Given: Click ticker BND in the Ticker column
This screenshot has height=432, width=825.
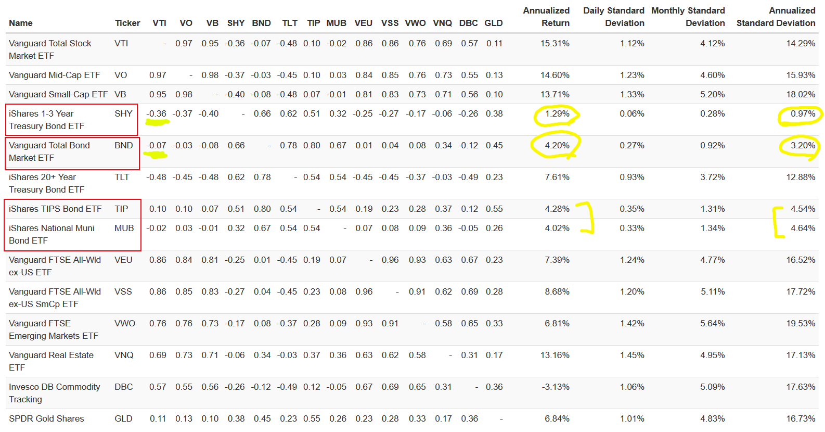Looking at the screenshot, I should click(124, 145).
